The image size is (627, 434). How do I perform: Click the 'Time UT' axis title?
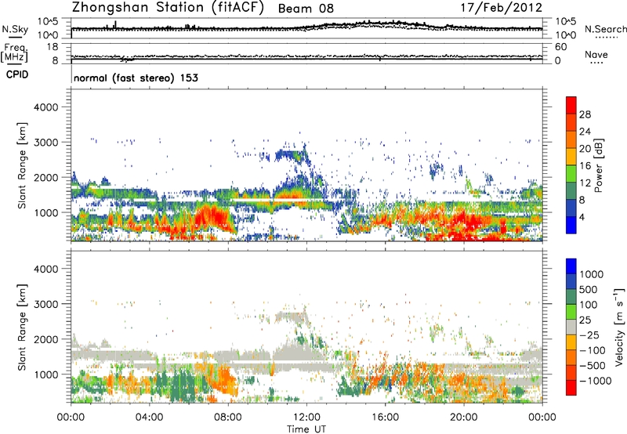click(306, 429)
